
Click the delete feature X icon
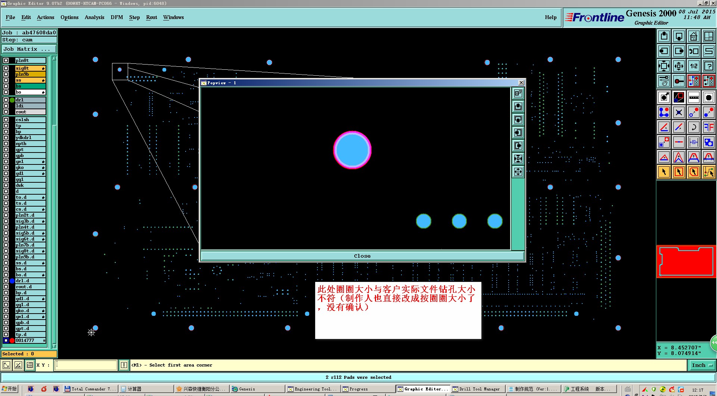(x=679, y=112)
